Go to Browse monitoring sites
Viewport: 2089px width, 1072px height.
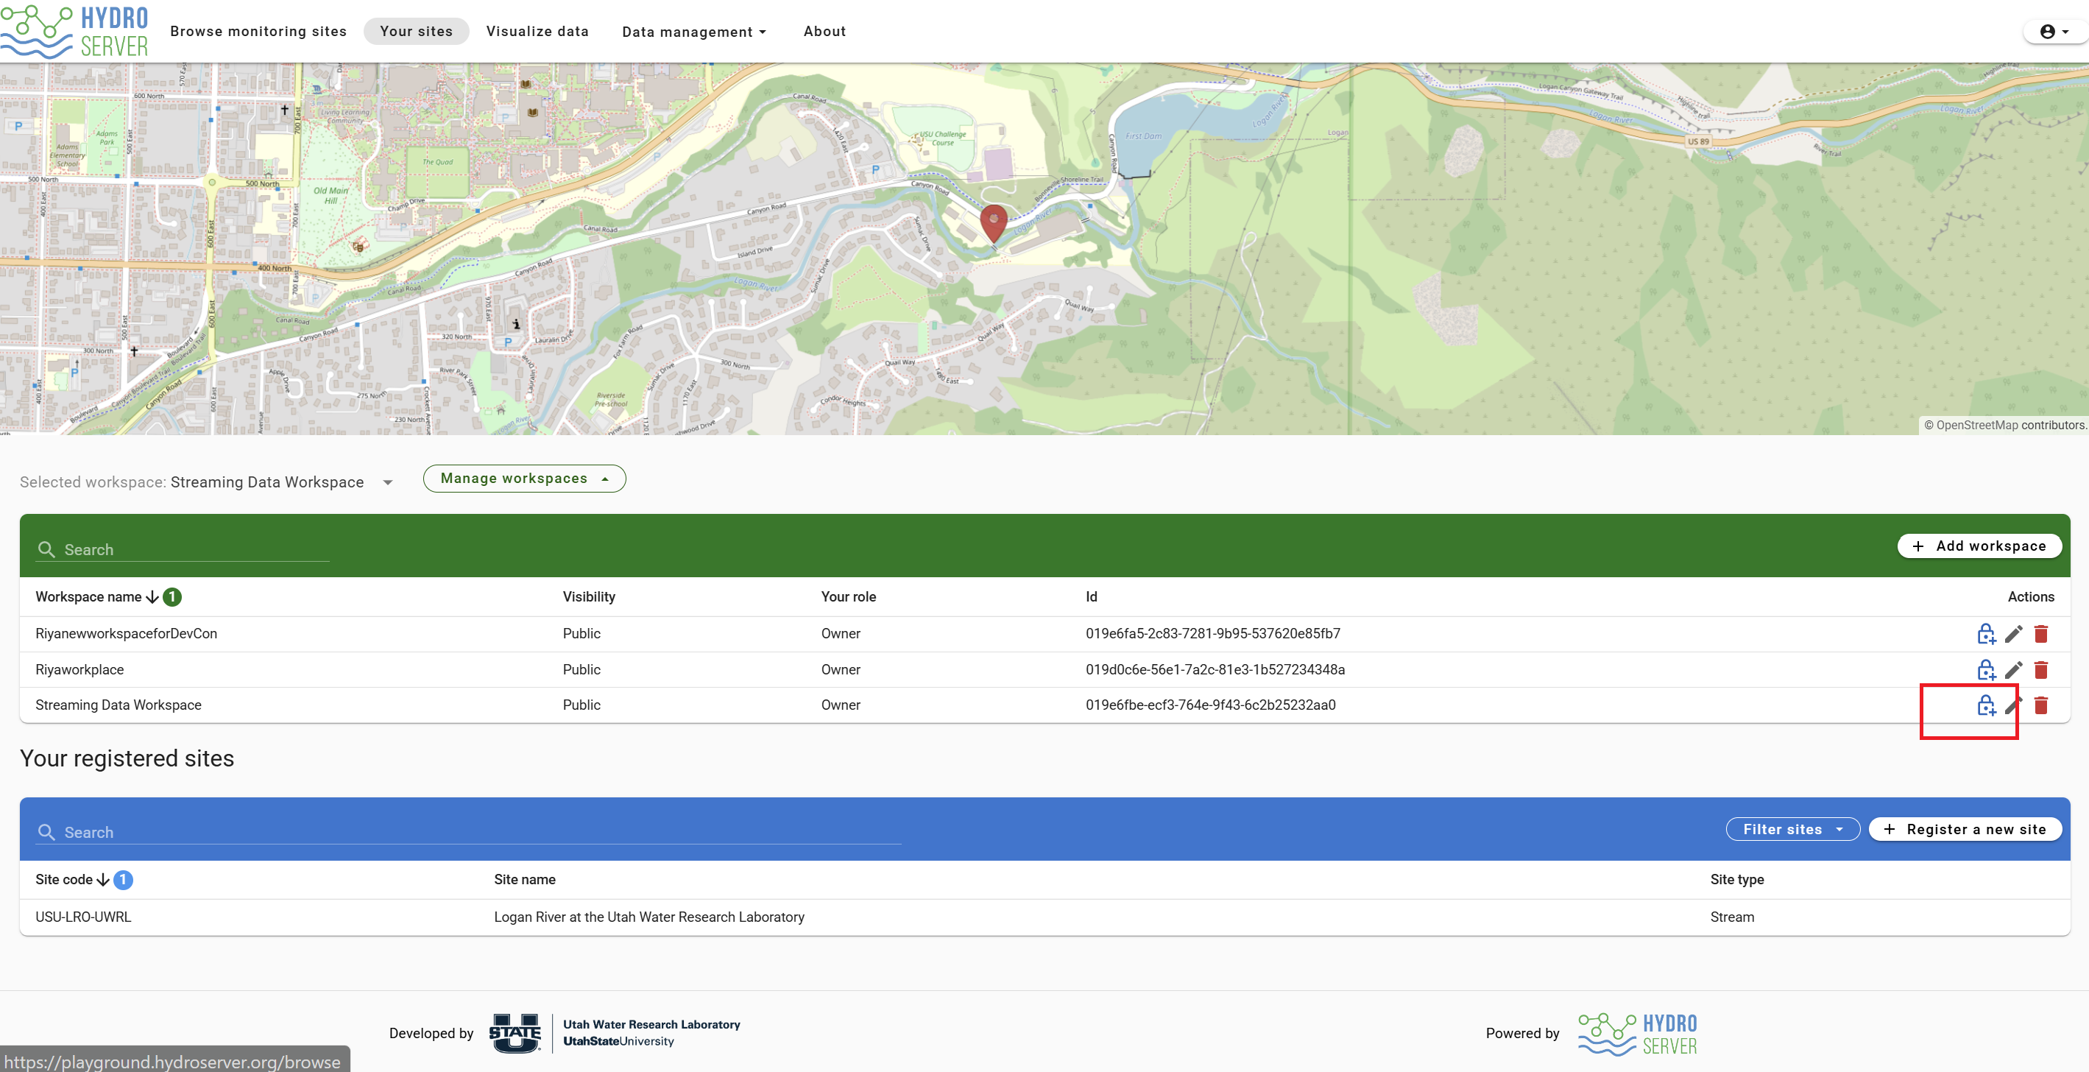[x=258, y=32]
